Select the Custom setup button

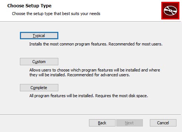coord(39,62)
